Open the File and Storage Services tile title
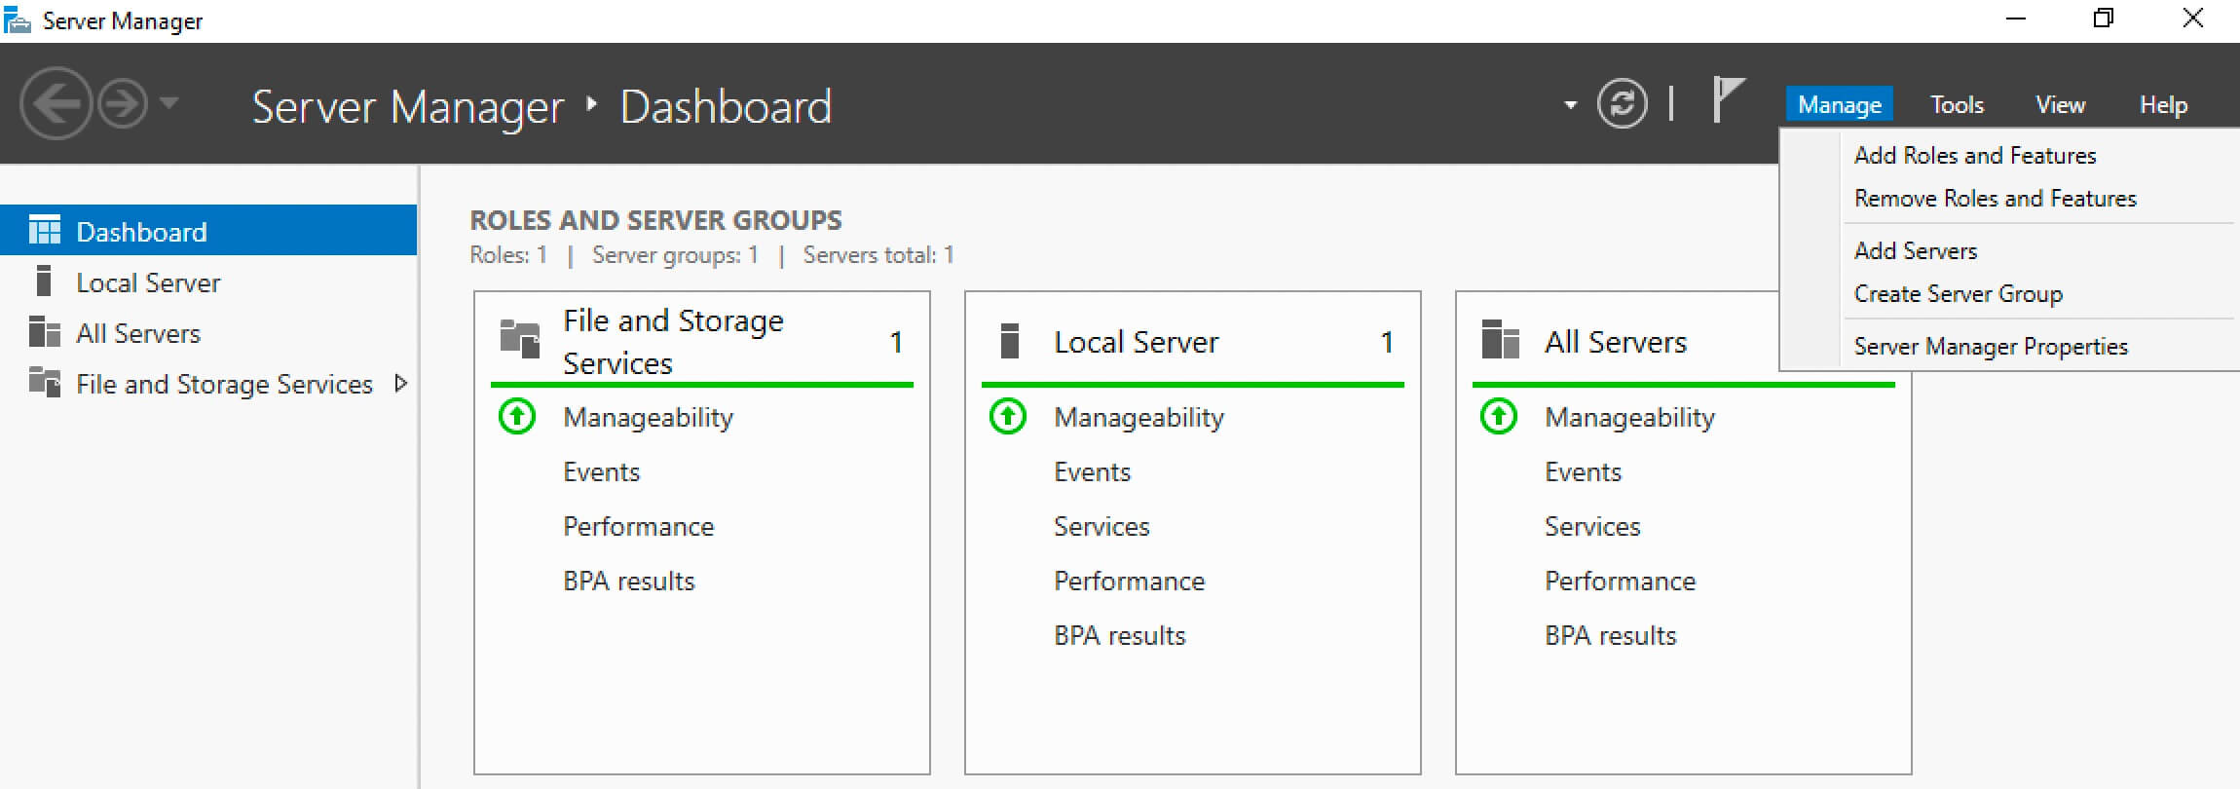2240x789 pixels. [673, 342]
